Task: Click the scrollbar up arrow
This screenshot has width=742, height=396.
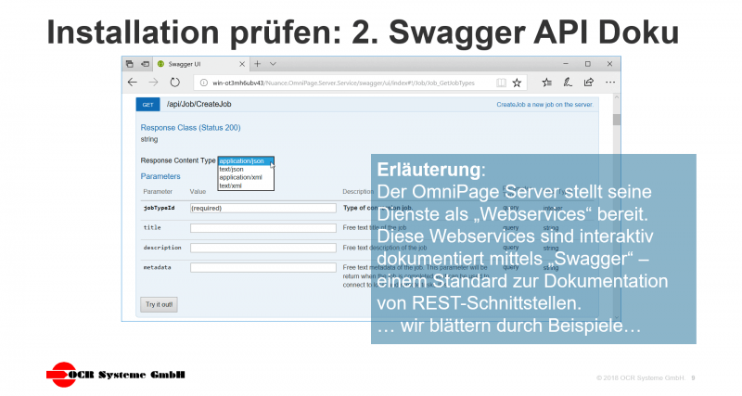Action: click(617, 97)
